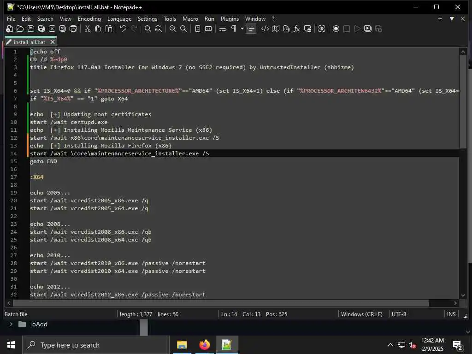The height and width of the screenshot is (354, 472).
Task: Open the show symbols dropdown arrow
Action: 242,29
